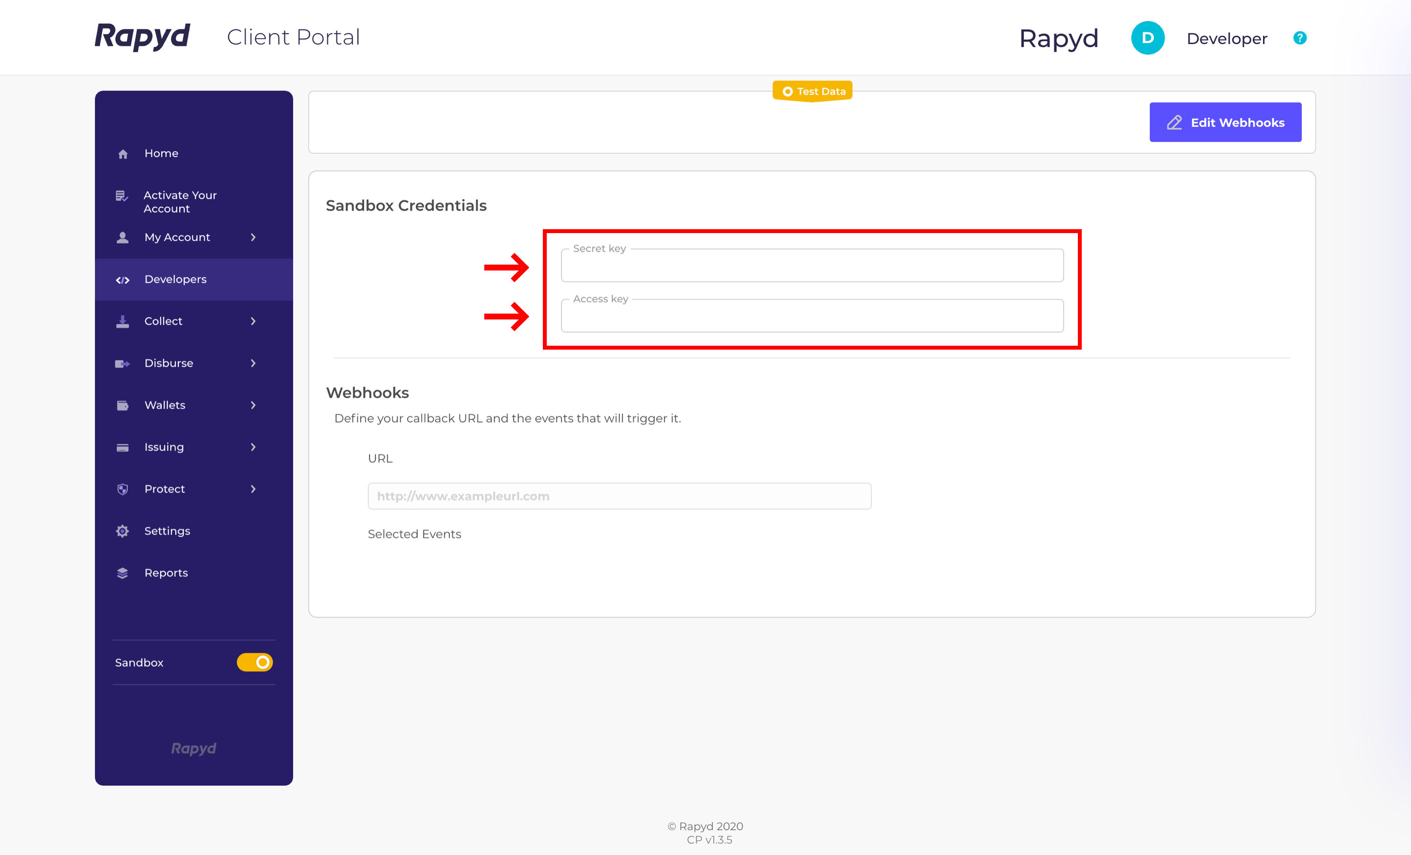Image resolution: width=1411 pixels, height=855 pixels.
Task: Open the Developers menu item
Action: pyautogui.click(x=175, y=279)
